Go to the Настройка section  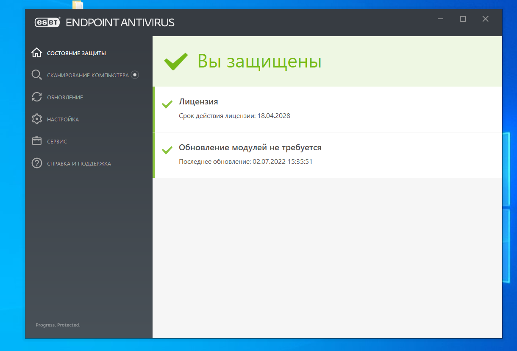(63, 120)
